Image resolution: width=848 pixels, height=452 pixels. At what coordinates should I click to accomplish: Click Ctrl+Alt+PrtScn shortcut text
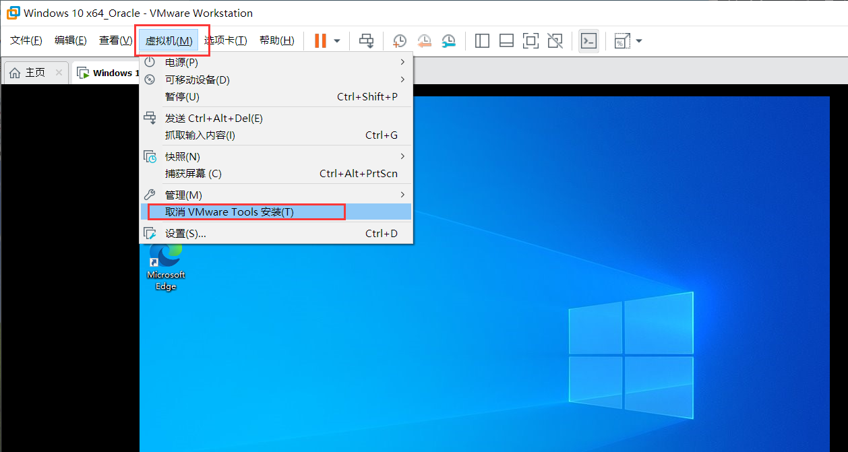coord(359,173)
